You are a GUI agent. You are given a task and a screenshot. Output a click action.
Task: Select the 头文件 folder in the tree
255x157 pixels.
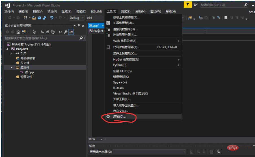pos(25,63)
